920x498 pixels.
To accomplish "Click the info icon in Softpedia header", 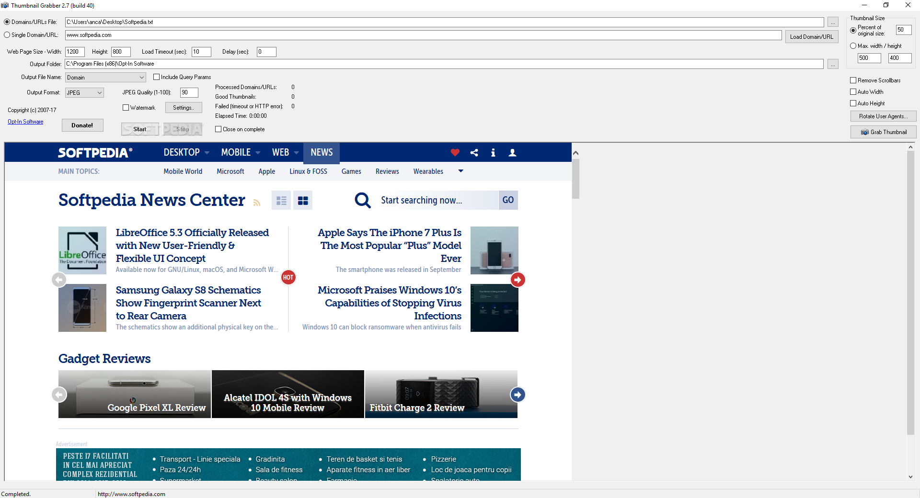I will pos(493,153).
